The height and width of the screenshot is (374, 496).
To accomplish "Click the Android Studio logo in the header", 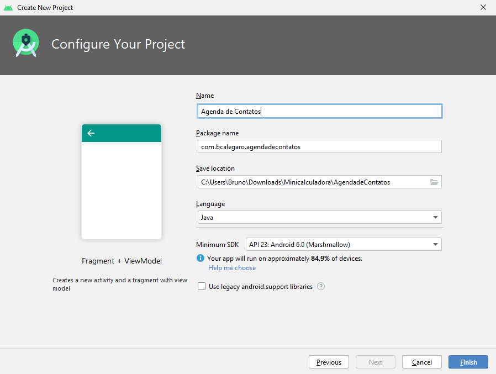I will point(26,44).
